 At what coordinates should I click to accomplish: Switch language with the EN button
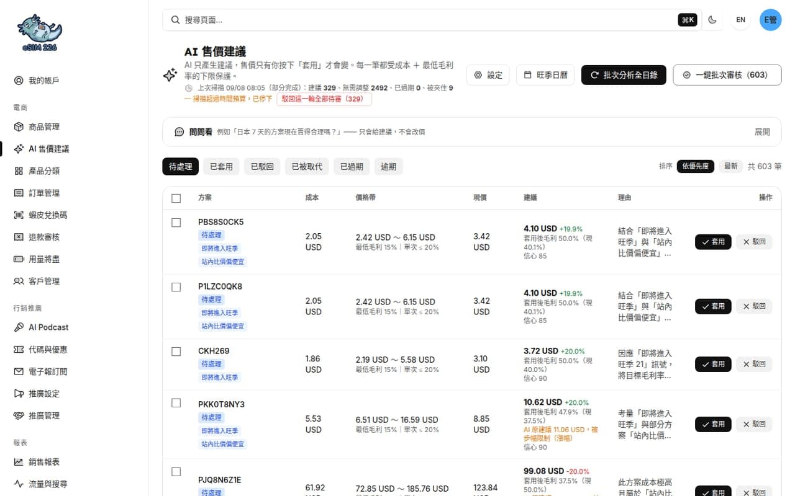[741, 20]
